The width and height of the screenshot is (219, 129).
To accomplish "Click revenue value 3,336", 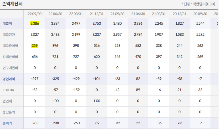I will coord(138,24).
